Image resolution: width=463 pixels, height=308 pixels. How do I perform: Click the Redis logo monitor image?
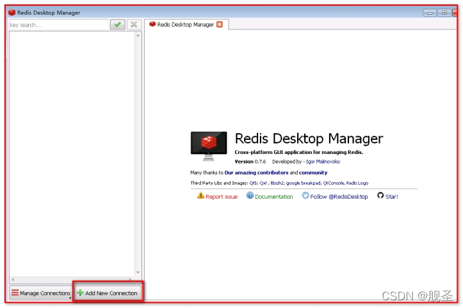click(x=209, y=146)
